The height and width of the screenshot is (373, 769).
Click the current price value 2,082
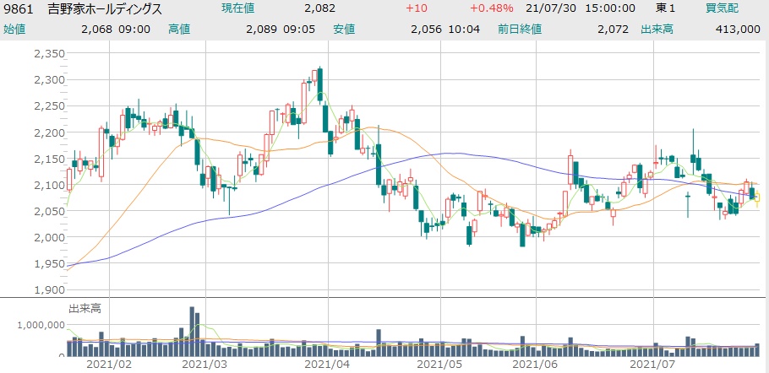[x=319, y=8]
